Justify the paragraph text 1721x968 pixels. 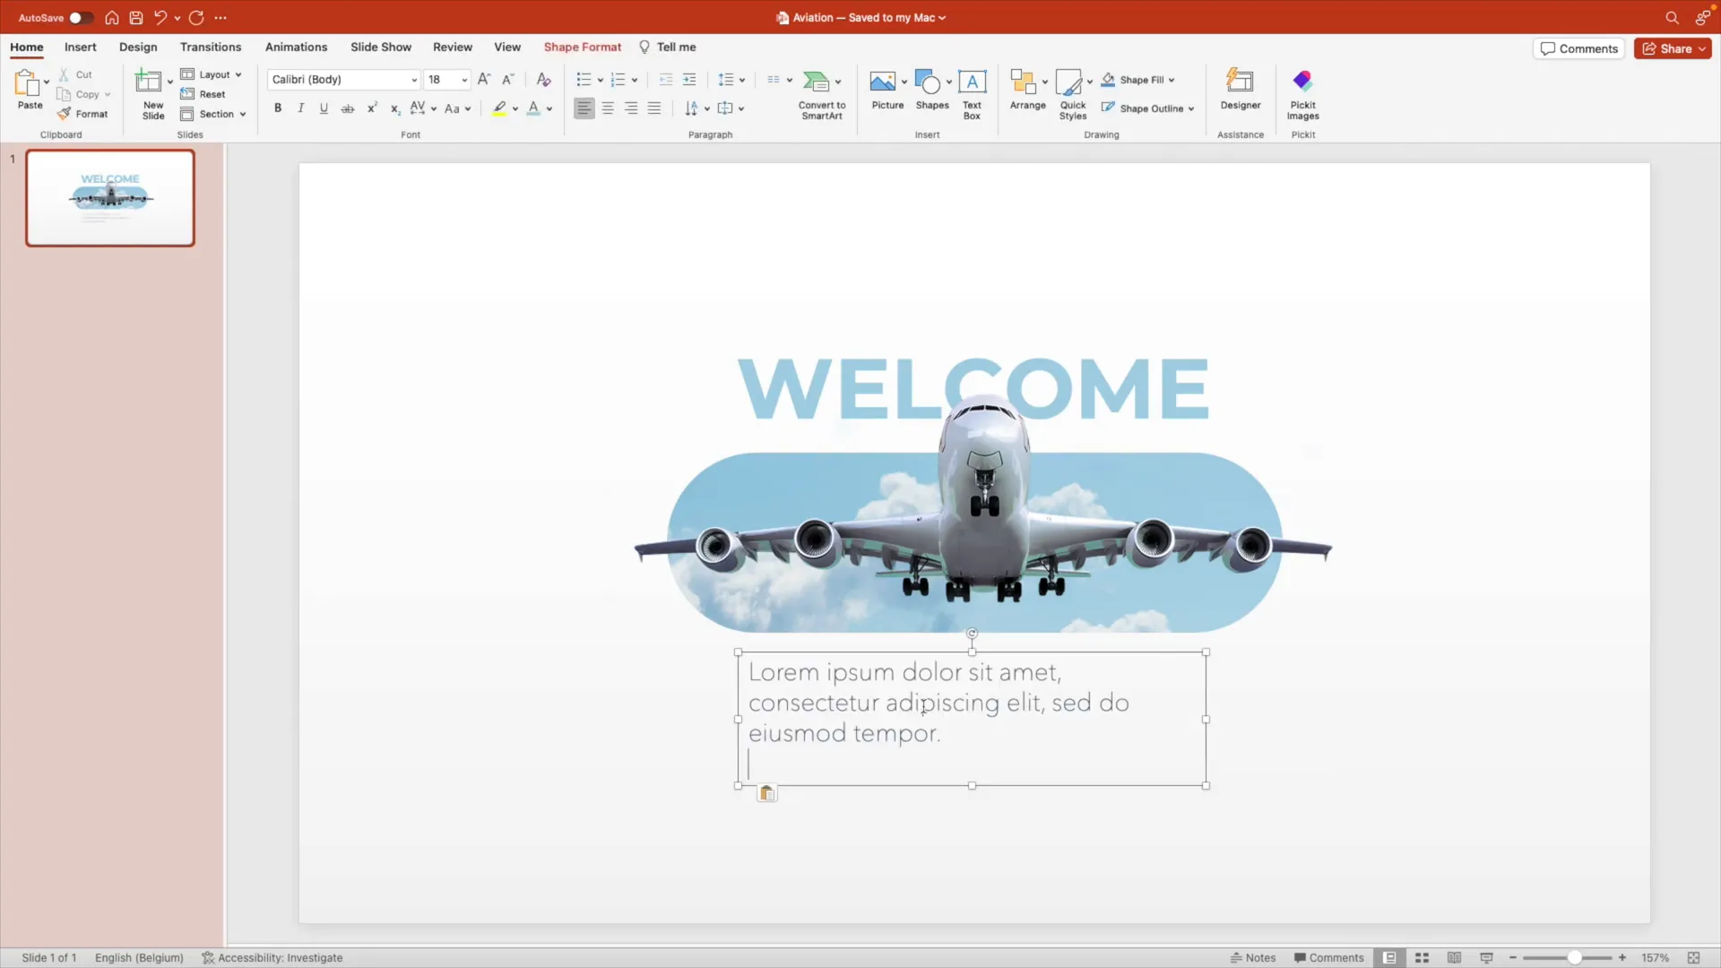654,108
